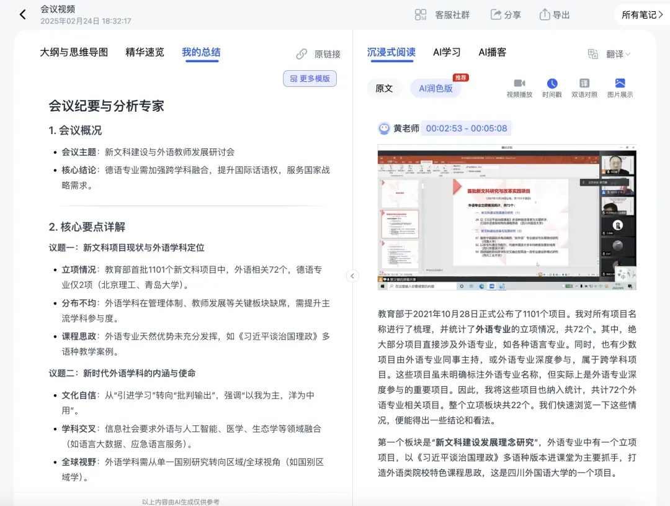The height and width of the screenshot is (506, 670).
Task: Switch to the AI播客 tab
Action: tap(492, 52)
